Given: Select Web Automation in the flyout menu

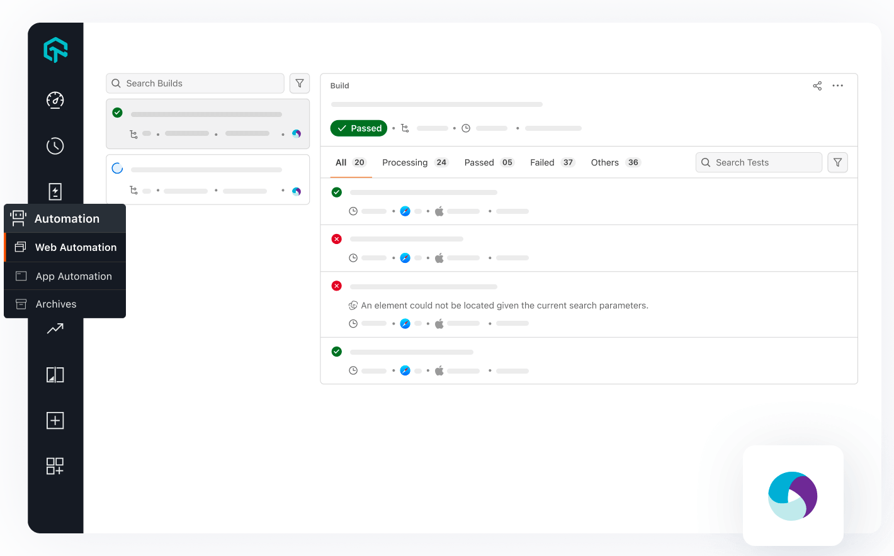Looking at the screenshot, I should [x=65, y=247].
